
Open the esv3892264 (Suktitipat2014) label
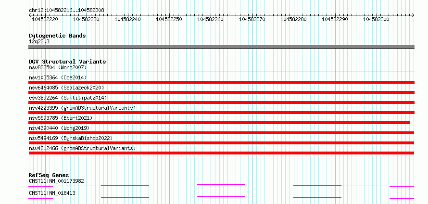tap(68, 98)
